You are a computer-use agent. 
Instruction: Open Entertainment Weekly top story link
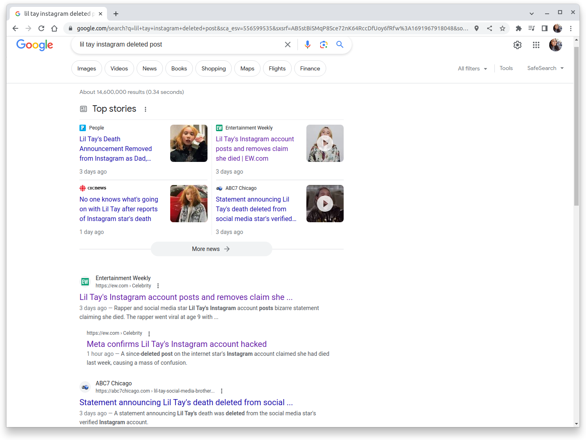(255, 149)
